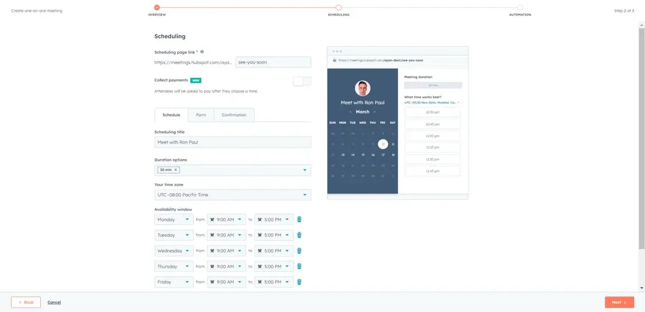This screenshot has width=645, height=312.
Task: Delete the Thursday availability row
Action: coord(299,266)
